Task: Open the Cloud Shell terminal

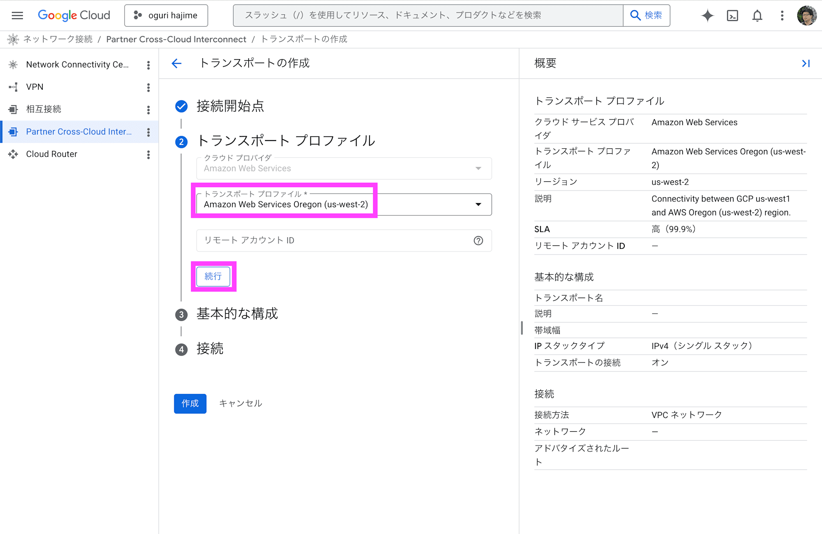Action: coord(732,15)
